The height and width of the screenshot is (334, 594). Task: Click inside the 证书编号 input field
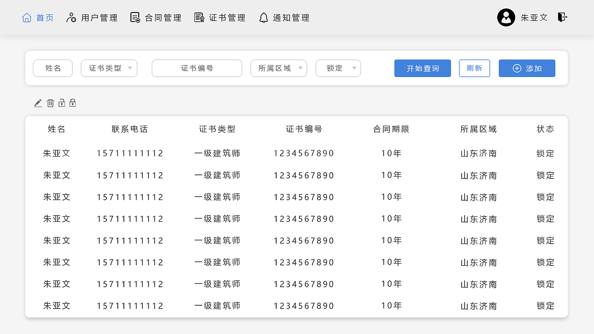coord(197,68)
